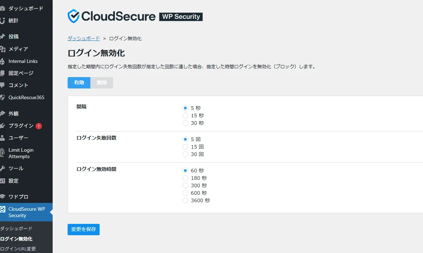Click the Limit Login Attempts fingerprint icon
Screen dimensions: 423x253
[2, 153]
